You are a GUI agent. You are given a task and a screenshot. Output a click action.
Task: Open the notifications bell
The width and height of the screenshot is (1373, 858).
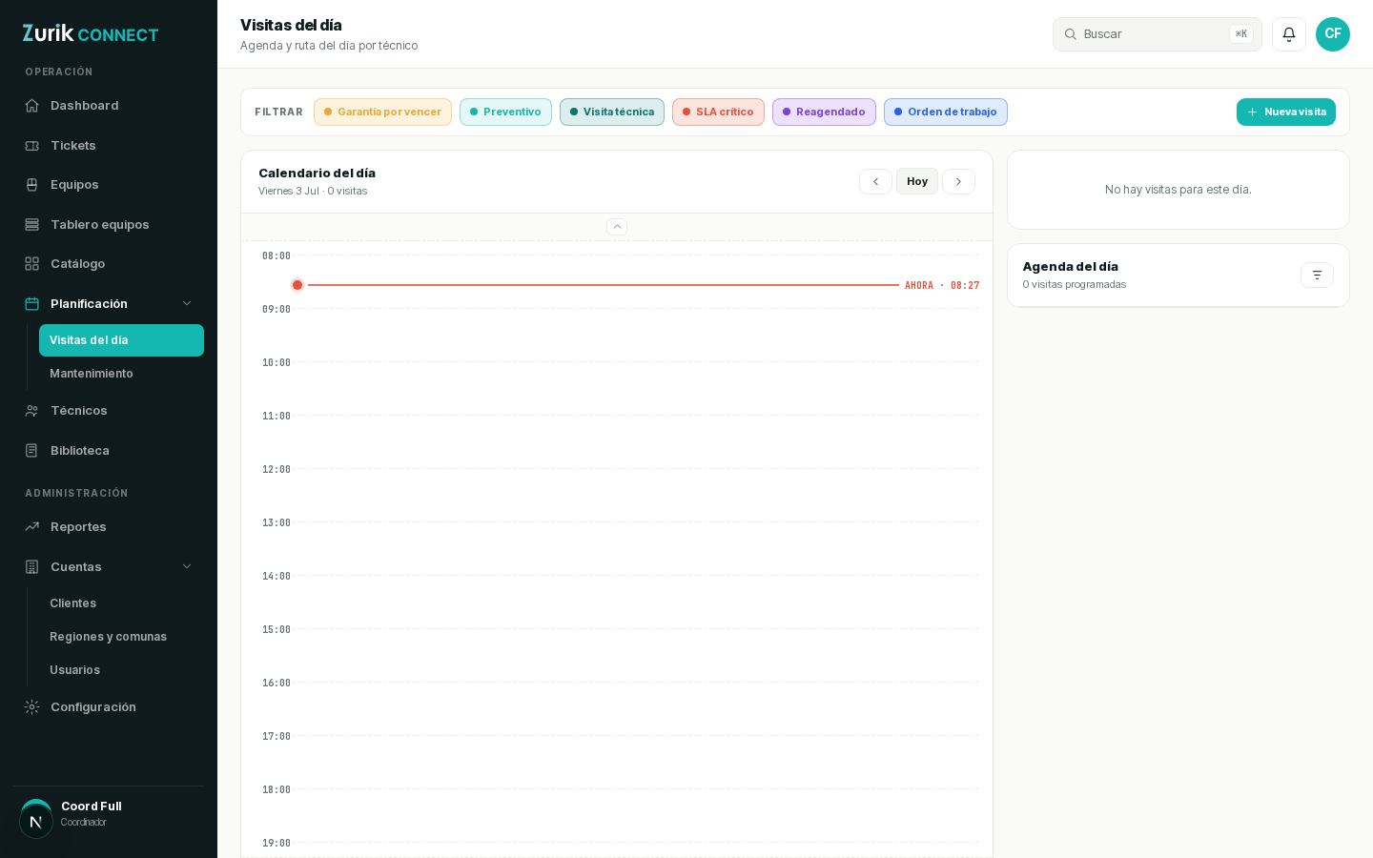pos(1289,34)
